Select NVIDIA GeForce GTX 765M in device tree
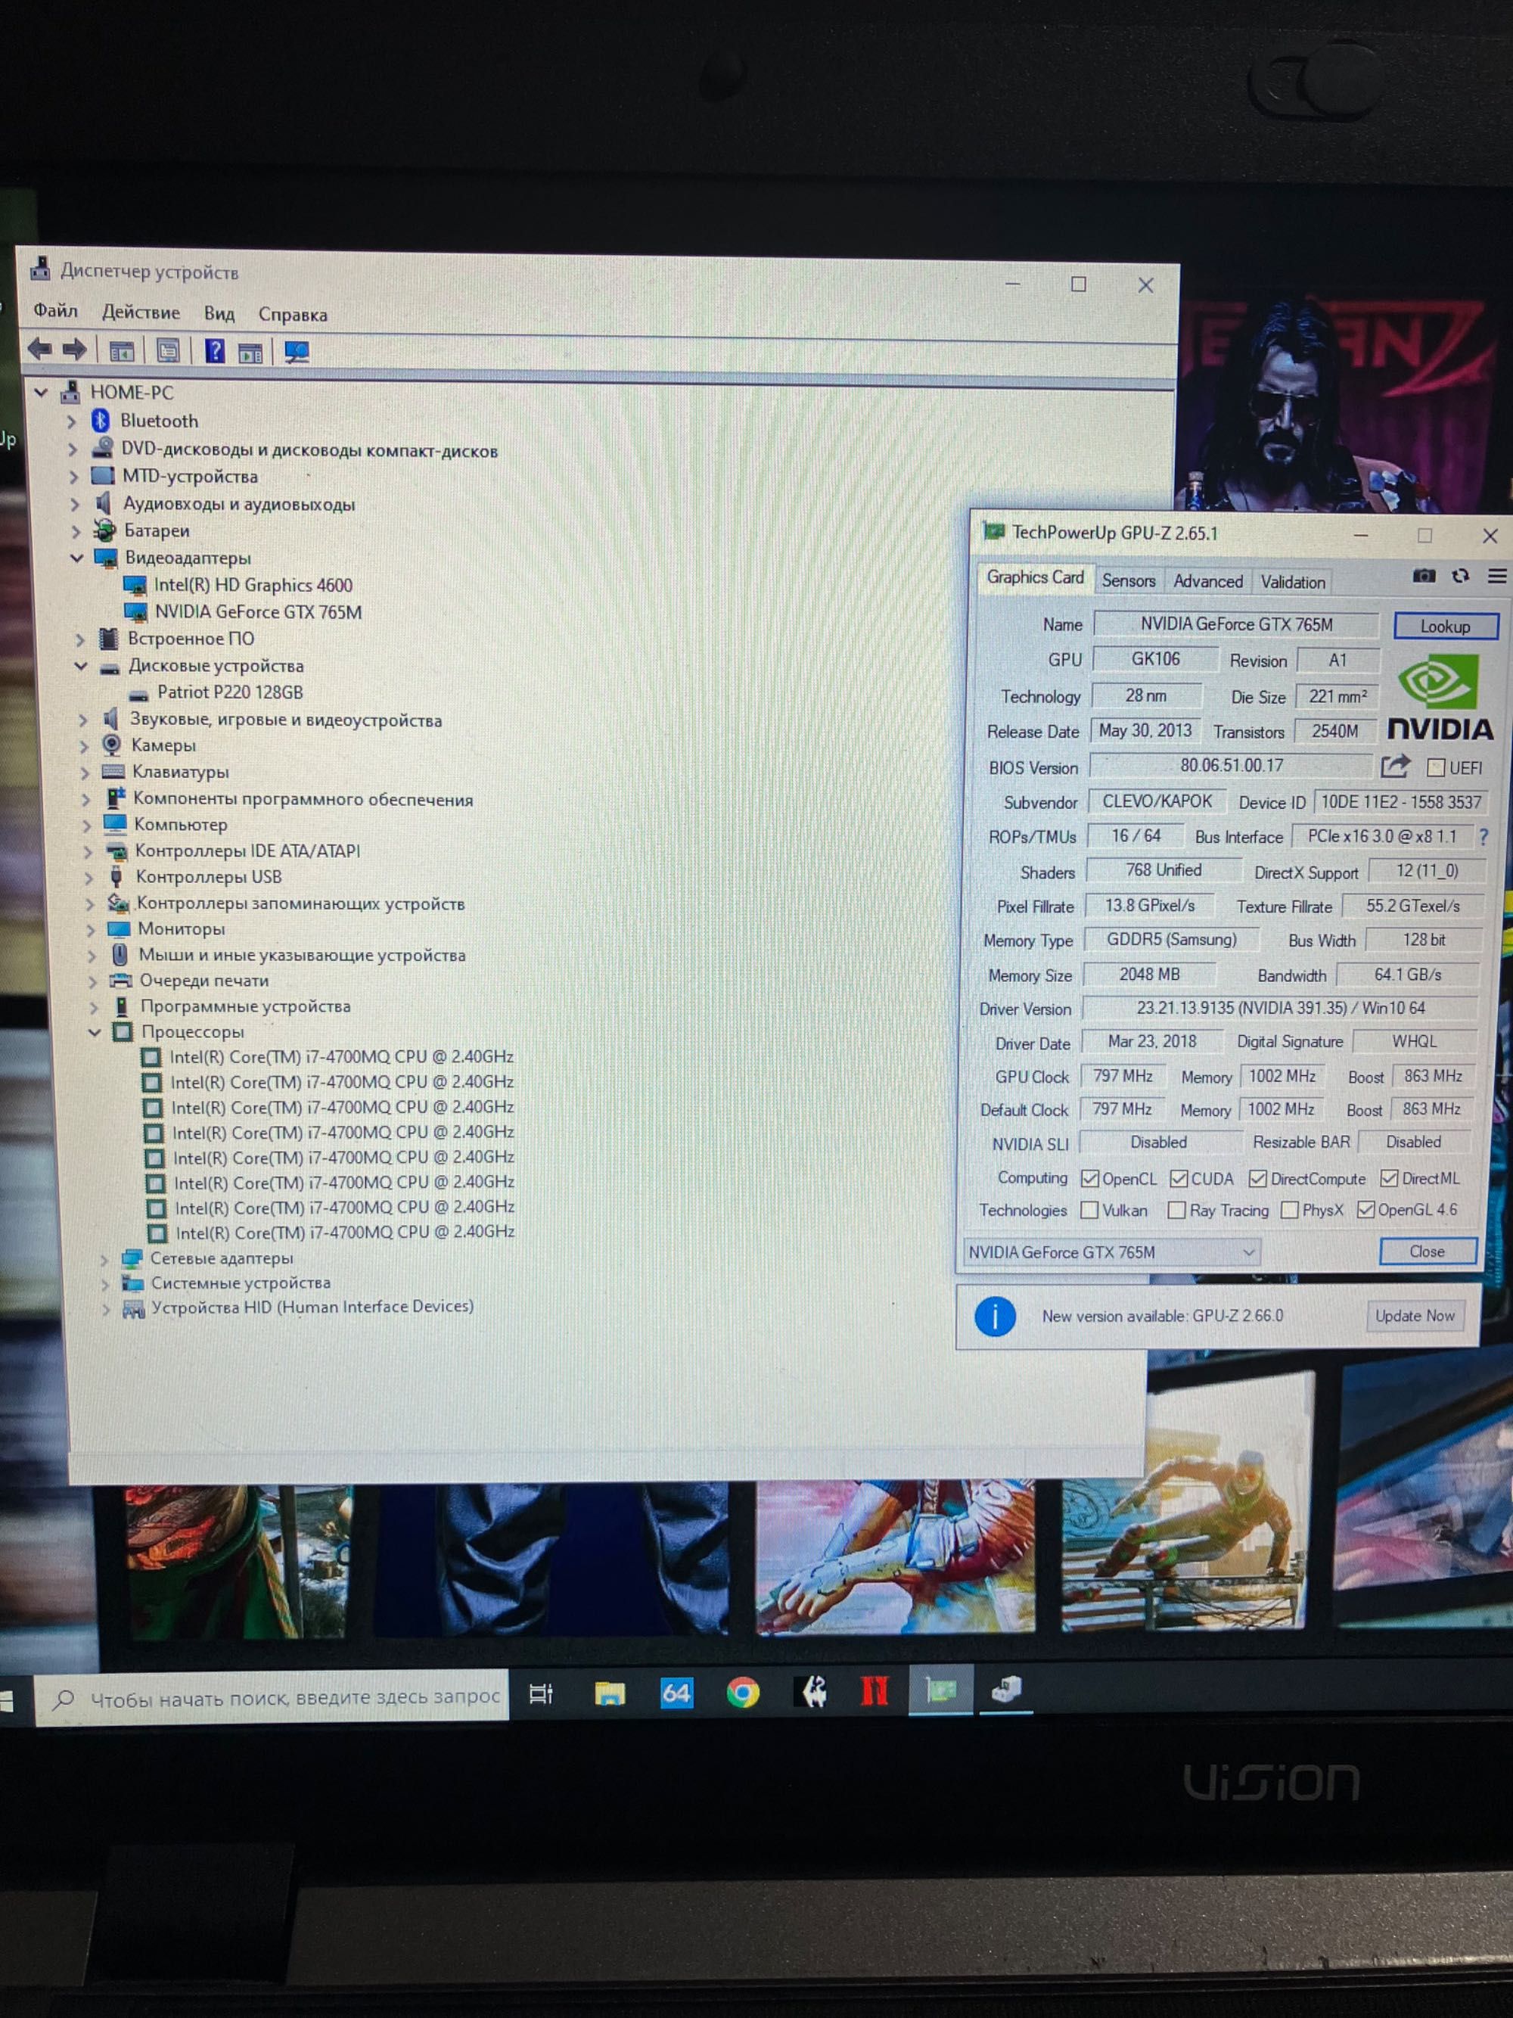Image resolution: width=1513 pixels, height=2018 pixels. pos(258,612)
